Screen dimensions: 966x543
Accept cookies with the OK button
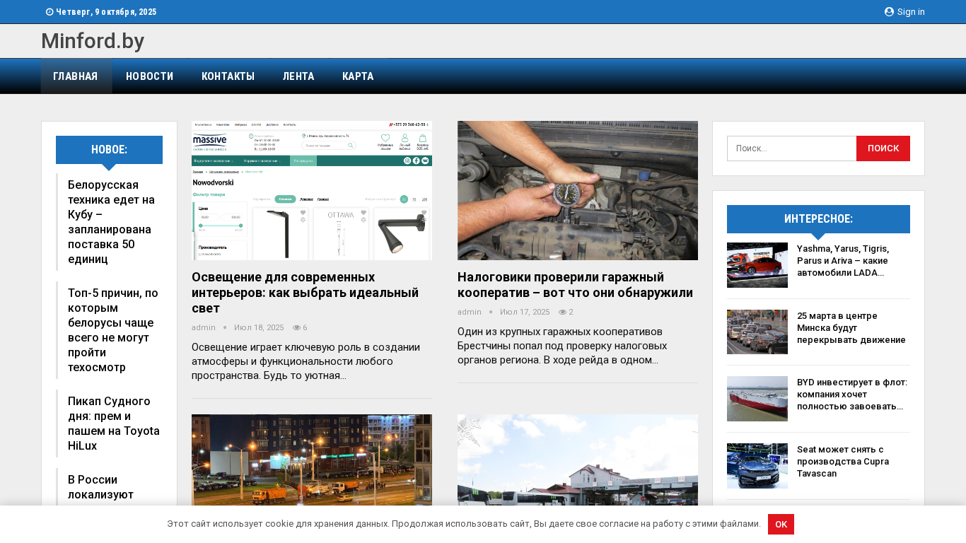click(781, 524)
